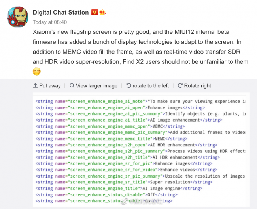Screen dimensions: 257x209
Task: Click the XML code screenshot image
Action: pos(140,150)
